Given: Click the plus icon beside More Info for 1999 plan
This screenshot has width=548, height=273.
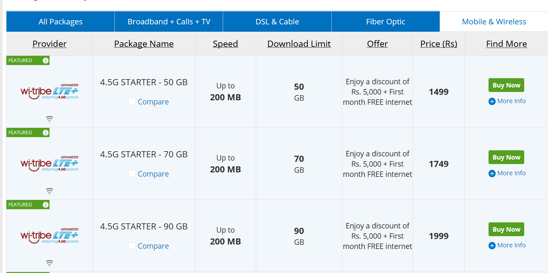Looking at the screenshot, I should pos(492,246).
